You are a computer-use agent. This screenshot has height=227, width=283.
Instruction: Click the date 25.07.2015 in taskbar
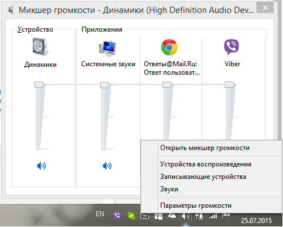point(256,220)
